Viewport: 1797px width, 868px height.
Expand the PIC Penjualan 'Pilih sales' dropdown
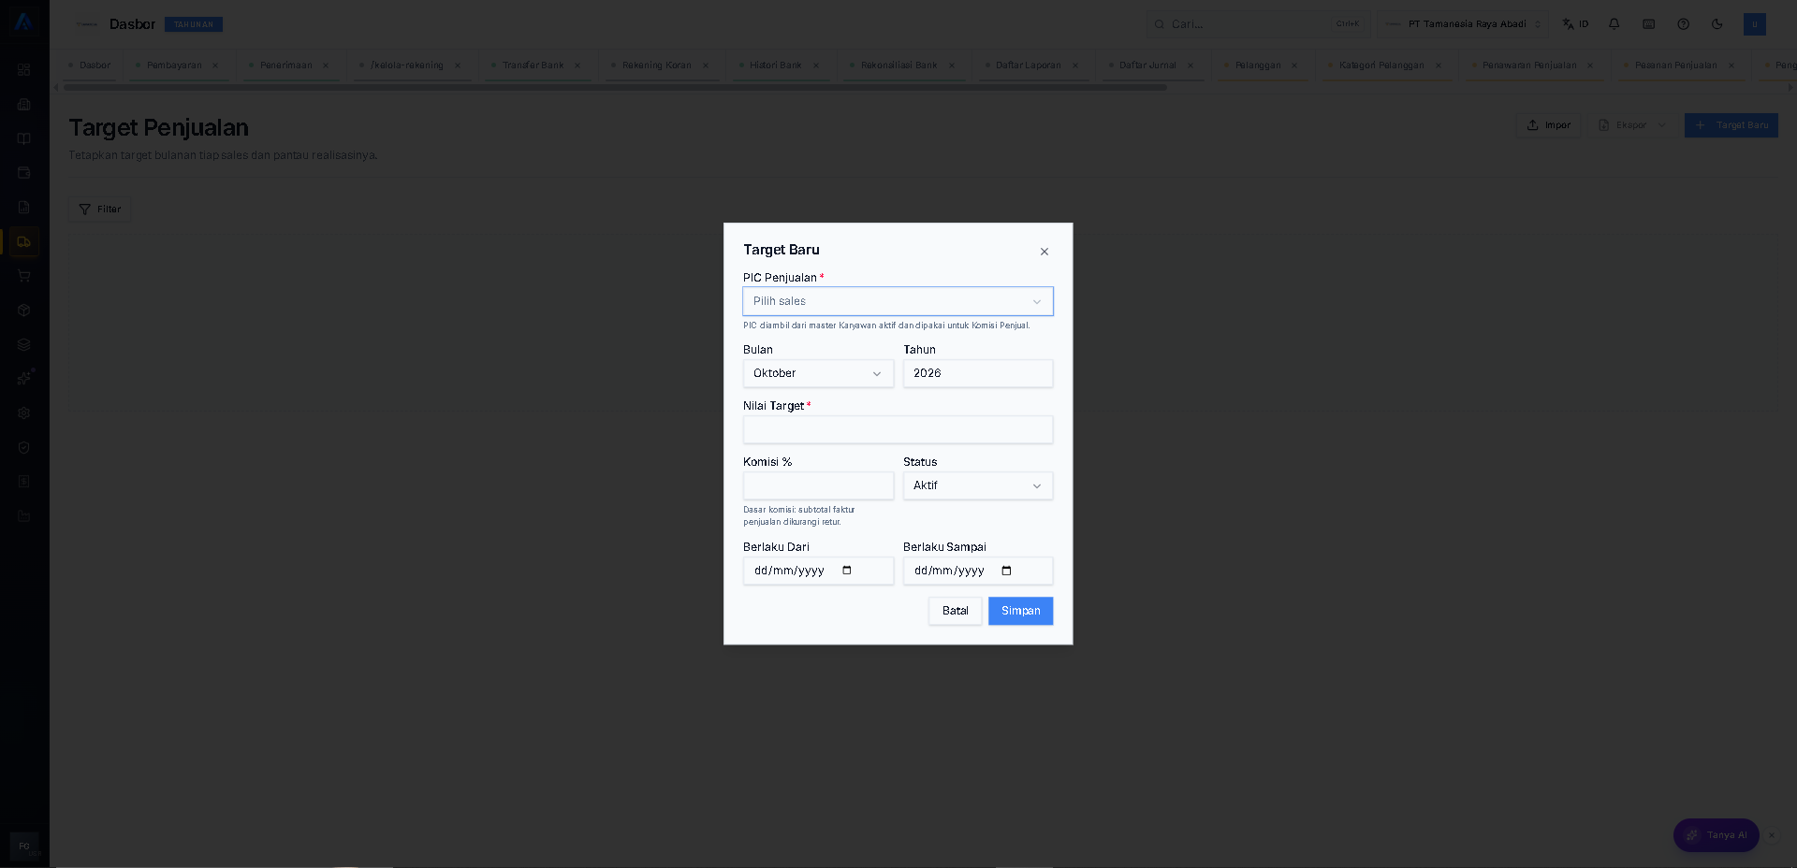point(898,301)
